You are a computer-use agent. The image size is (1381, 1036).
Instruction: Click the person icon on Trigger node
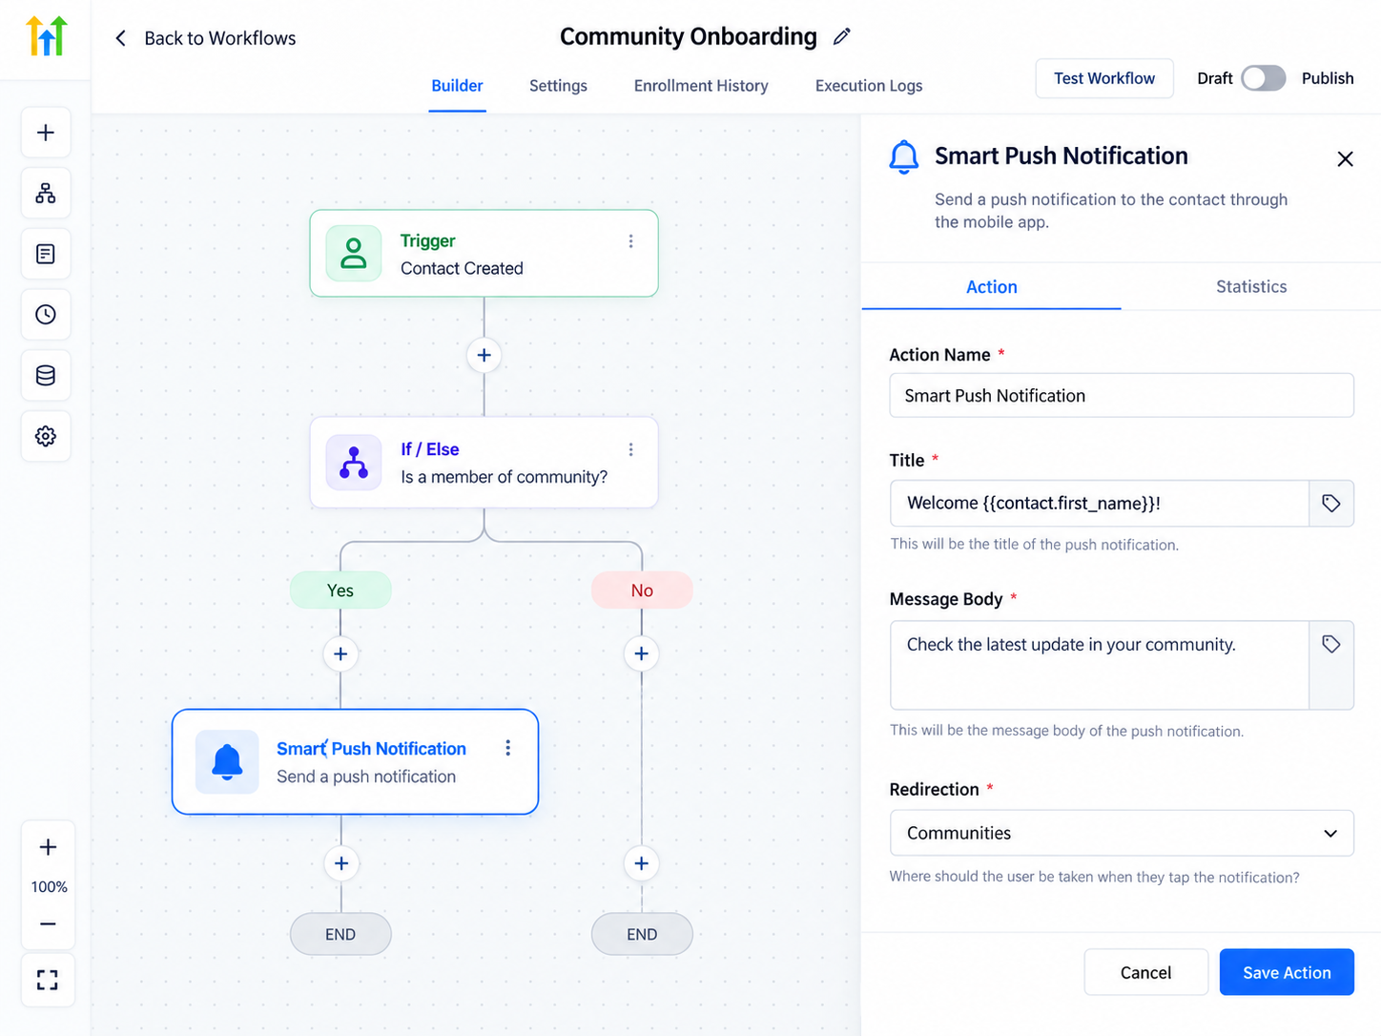[354, 254]
